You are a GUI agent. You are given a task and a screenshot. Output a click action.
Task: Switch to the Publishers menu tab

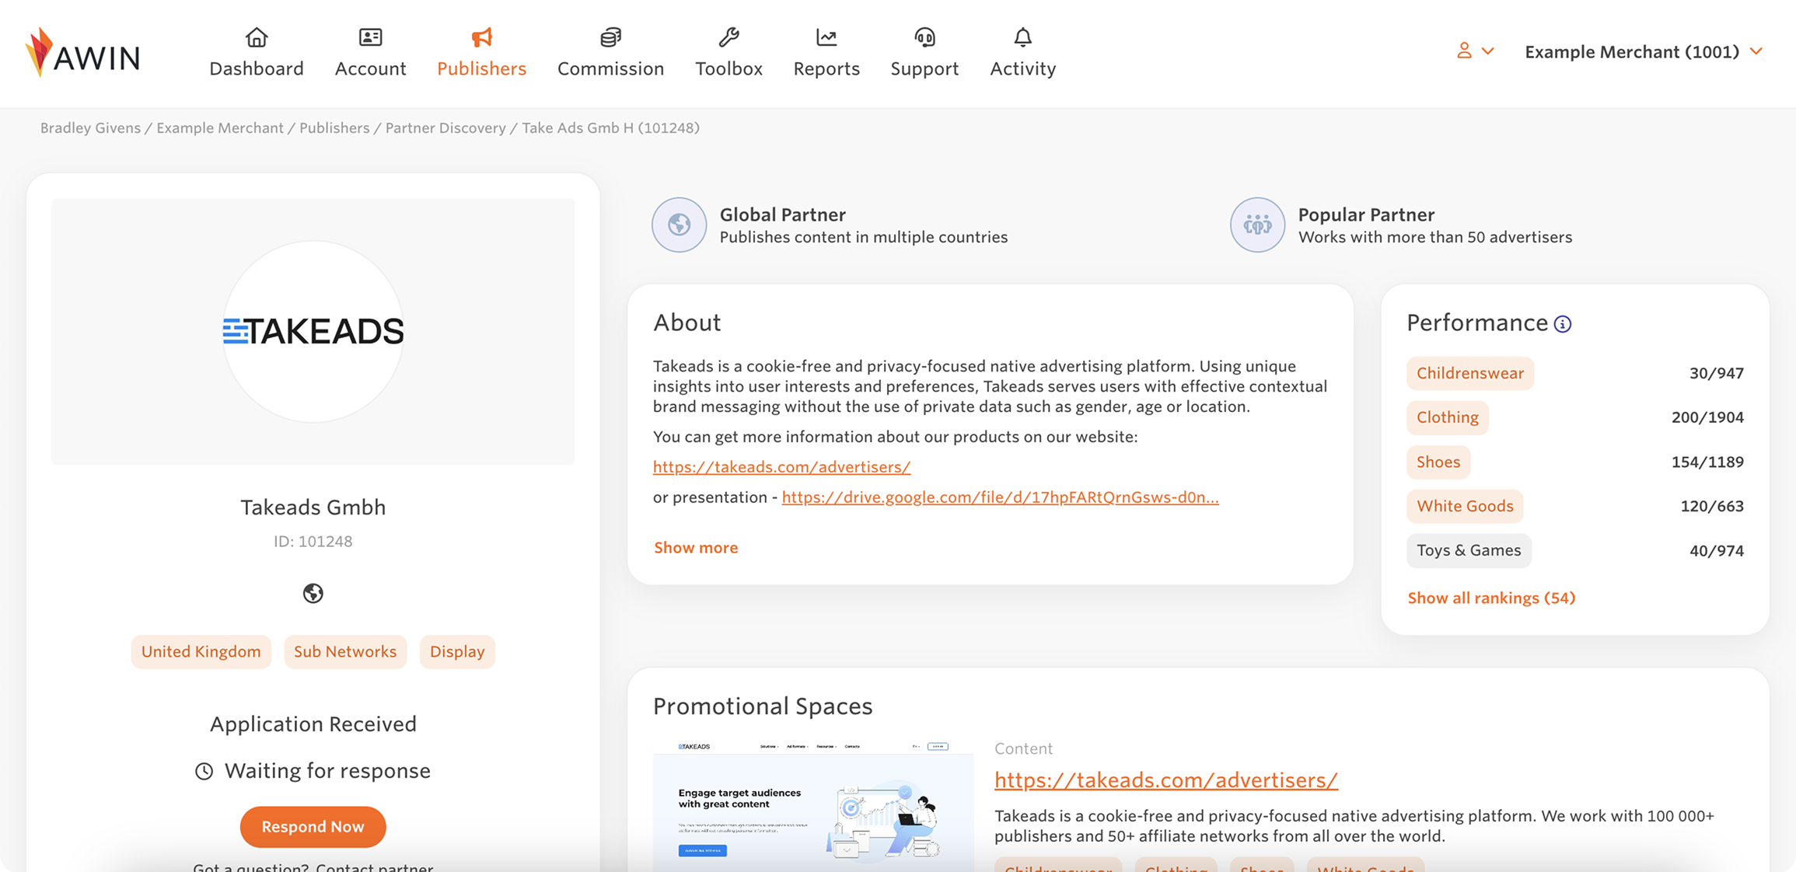[x=481, y=53]
